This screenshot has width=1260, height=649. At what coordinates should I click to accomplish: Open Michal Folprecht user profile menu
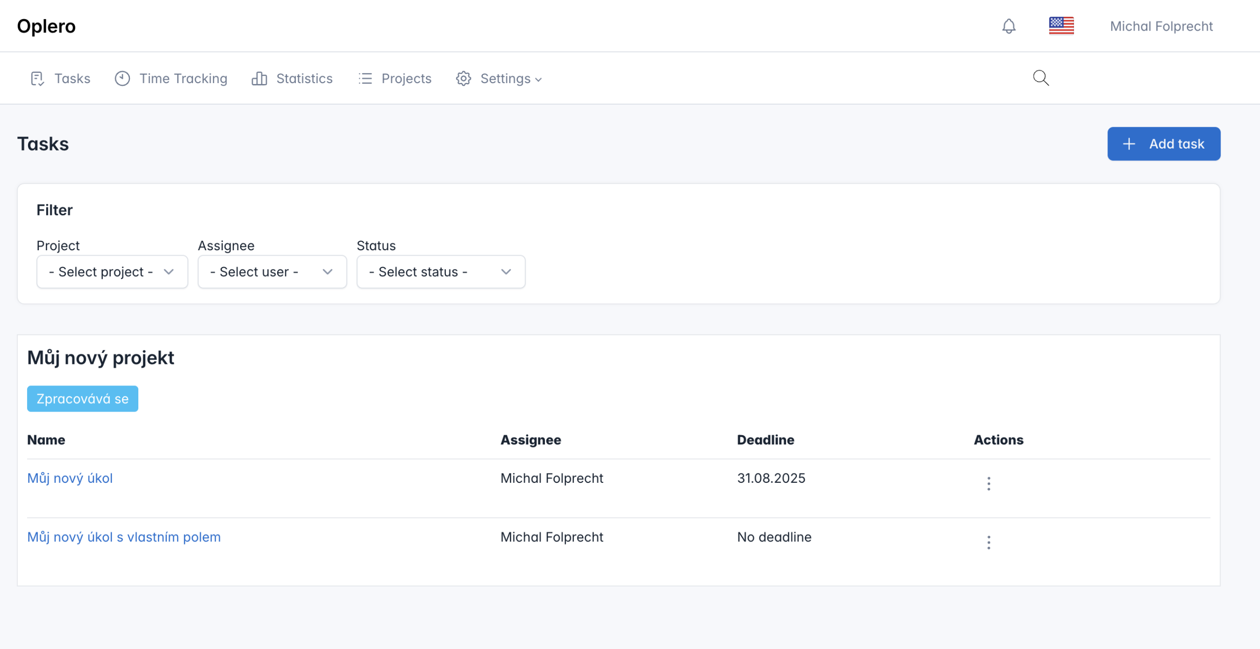1161,26
